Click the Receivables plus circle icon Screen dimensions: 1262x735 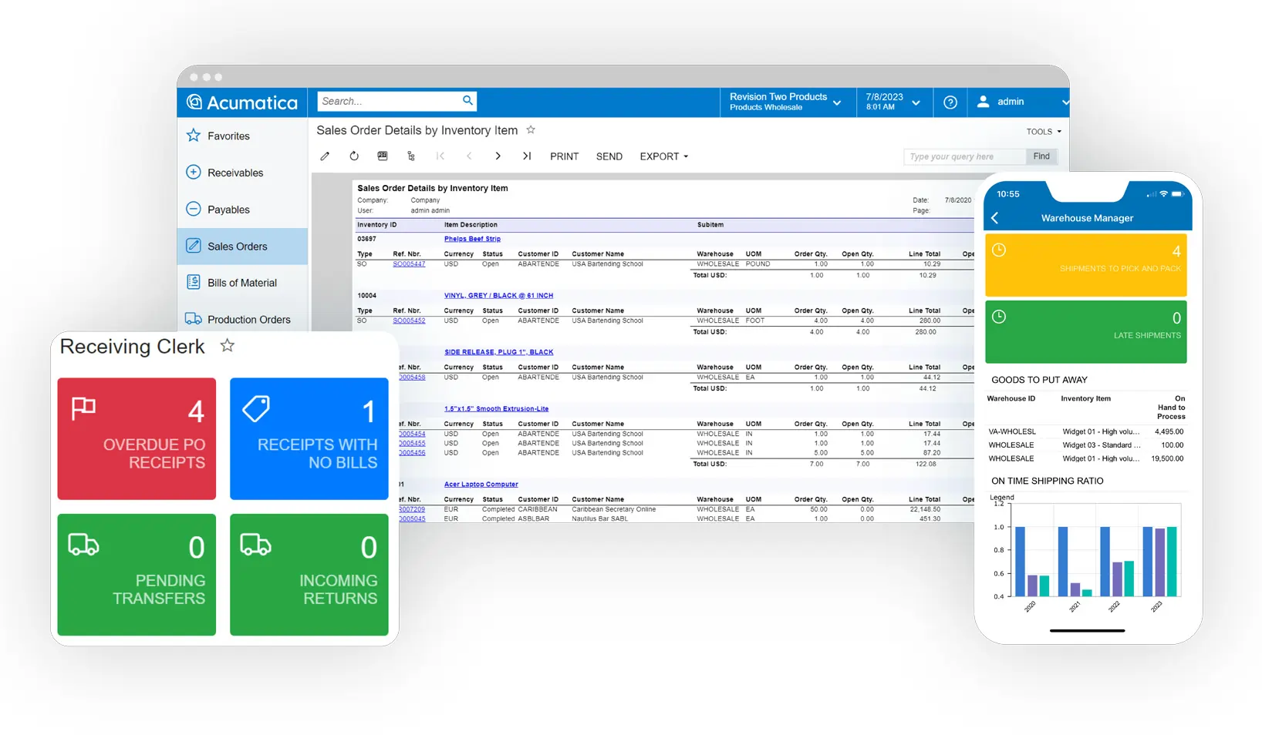coord(194,172)
